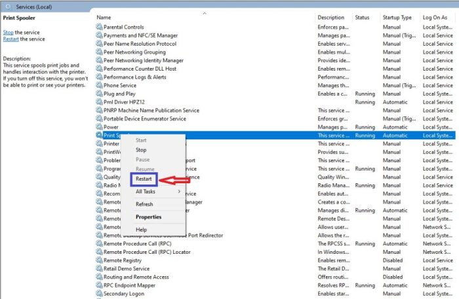The image size is (459, 299).
Task: Click the Restart the service link
Action: click(11, 39)
